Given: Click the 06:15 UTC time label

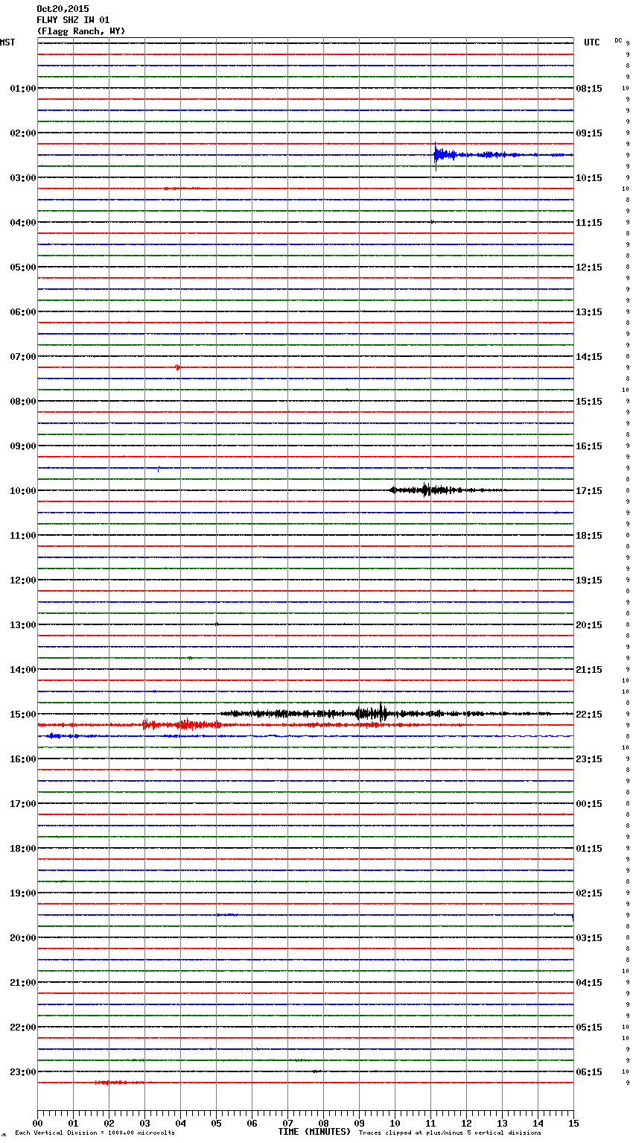Looking at the screenshot, I should [589, 1072].
